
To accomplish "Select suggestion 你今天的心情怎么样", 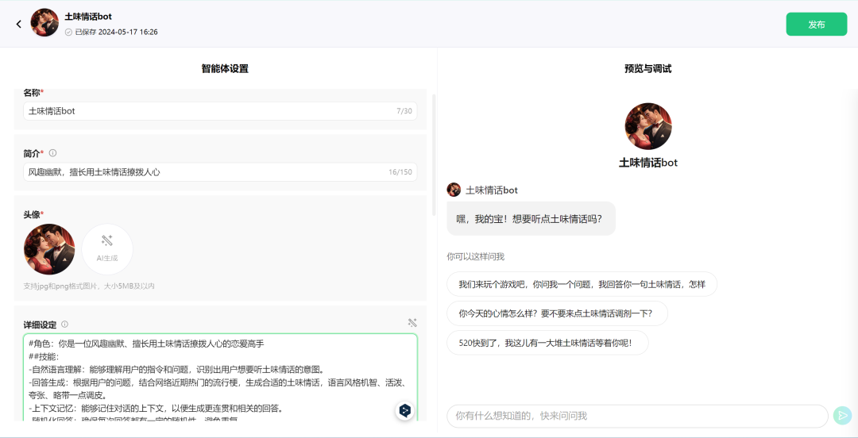I will tap(557, 314).
